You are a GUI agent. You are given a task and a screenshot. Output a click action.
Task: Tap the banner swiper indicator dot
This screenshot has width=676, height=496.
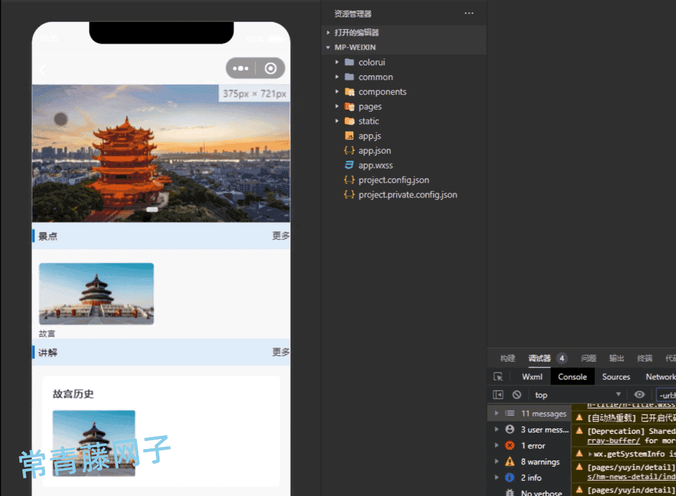tap(152, 209)
